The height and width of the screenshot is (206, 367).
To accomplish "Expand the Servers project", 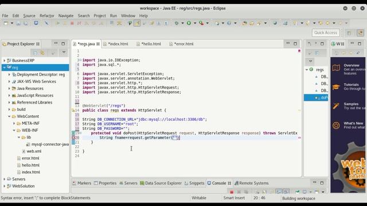I will point(4,179).
